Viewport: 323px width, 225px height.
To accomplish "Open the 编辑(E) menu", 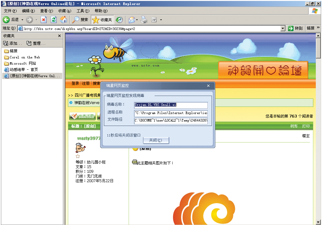I will (28, 11).
